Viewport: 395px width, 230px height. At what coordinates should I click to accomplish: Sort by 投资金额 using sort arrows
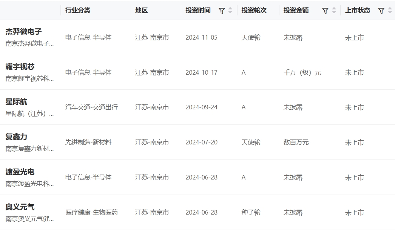pyautogui.click(x=334, y=10)
